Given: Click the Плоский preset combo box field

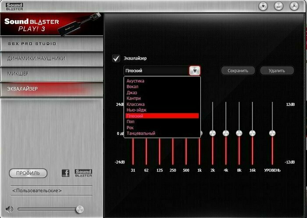Looking at the screenshot, I should [157, 71].
